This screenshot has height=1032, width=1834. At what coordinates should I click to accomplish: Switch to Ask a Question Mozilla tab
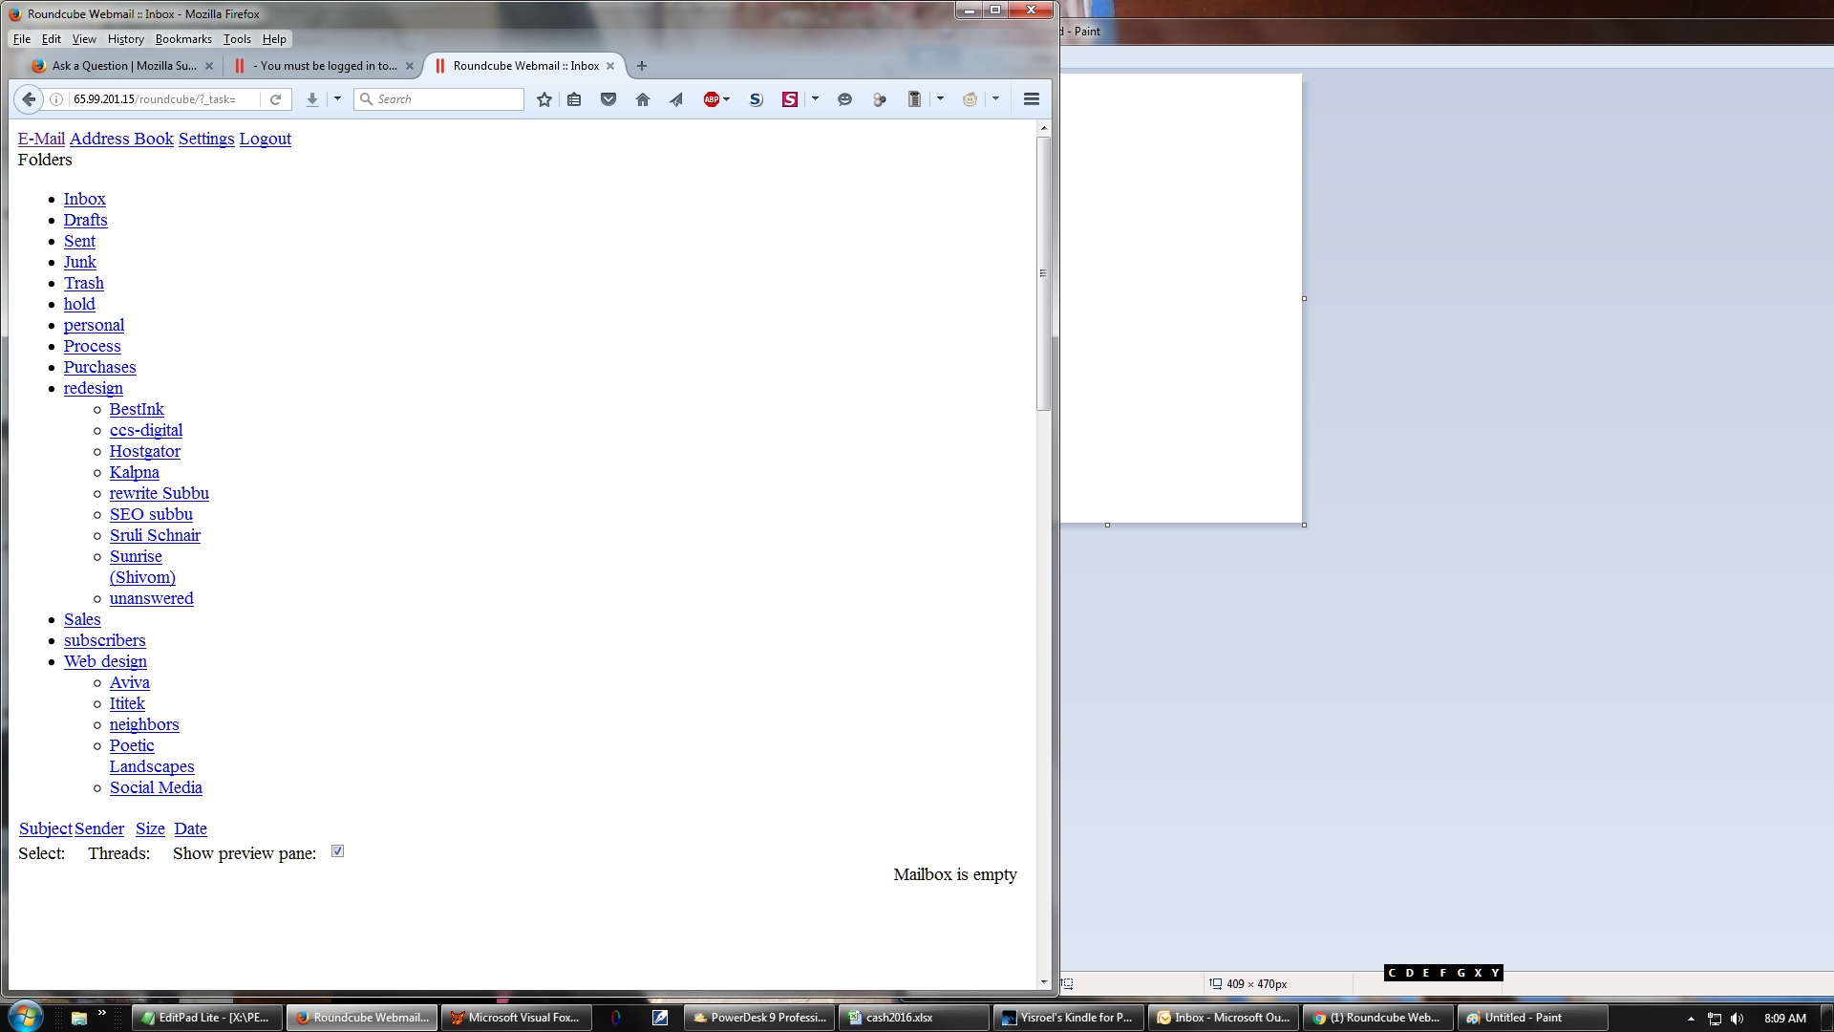pos(122,66)
